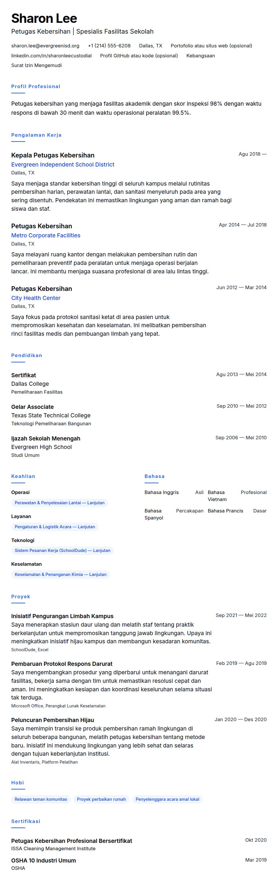Click Profil GitHub atau kode (opsional)
The image size is (278, 883).
coord(139,56)
